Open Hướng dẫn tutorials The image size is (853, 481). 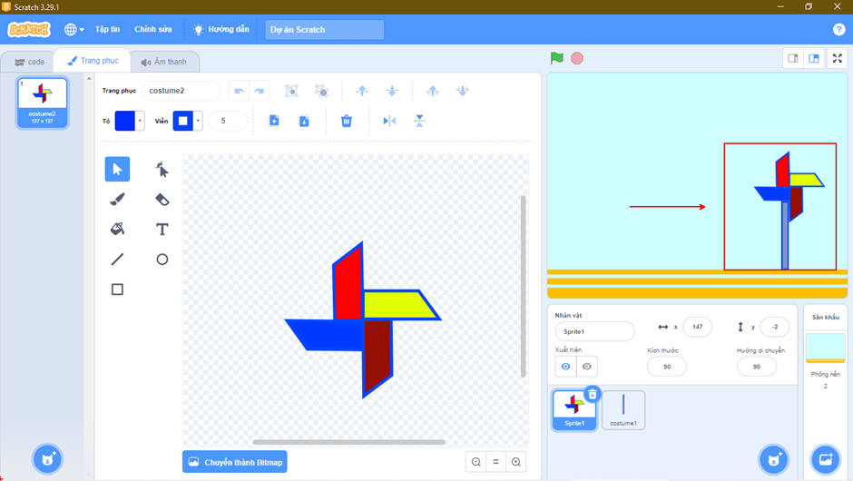[221, 29]
